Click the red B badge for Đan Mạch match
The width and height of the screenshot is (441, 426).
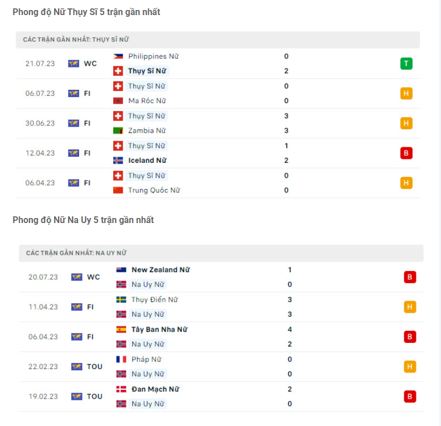tap(410, 396)
